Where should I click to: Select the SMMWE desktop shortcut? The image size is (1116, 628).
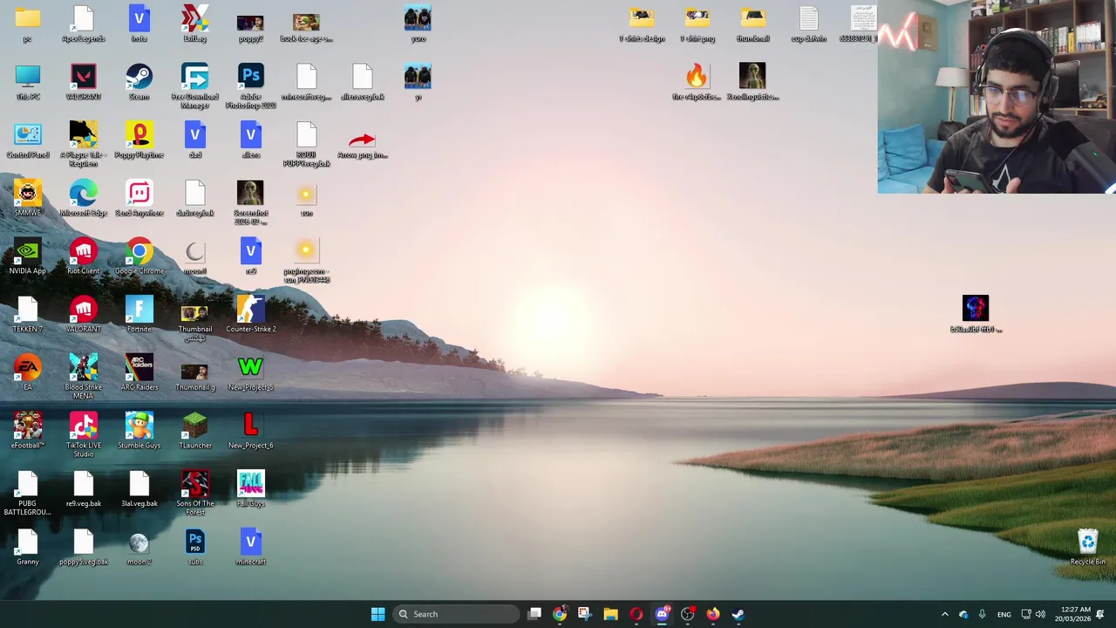(27, 199)
